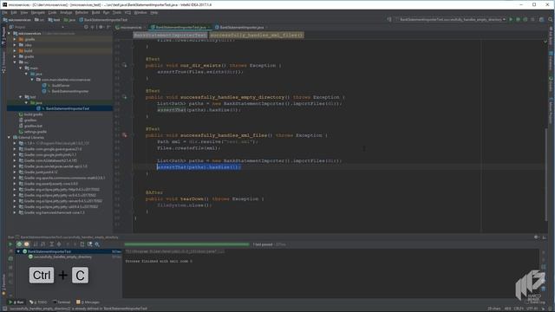Image resolution: width=555 pixels, height=312 pixels.
Task: Open Project Structure from top toolbar
Action: (x=541, y=19)
